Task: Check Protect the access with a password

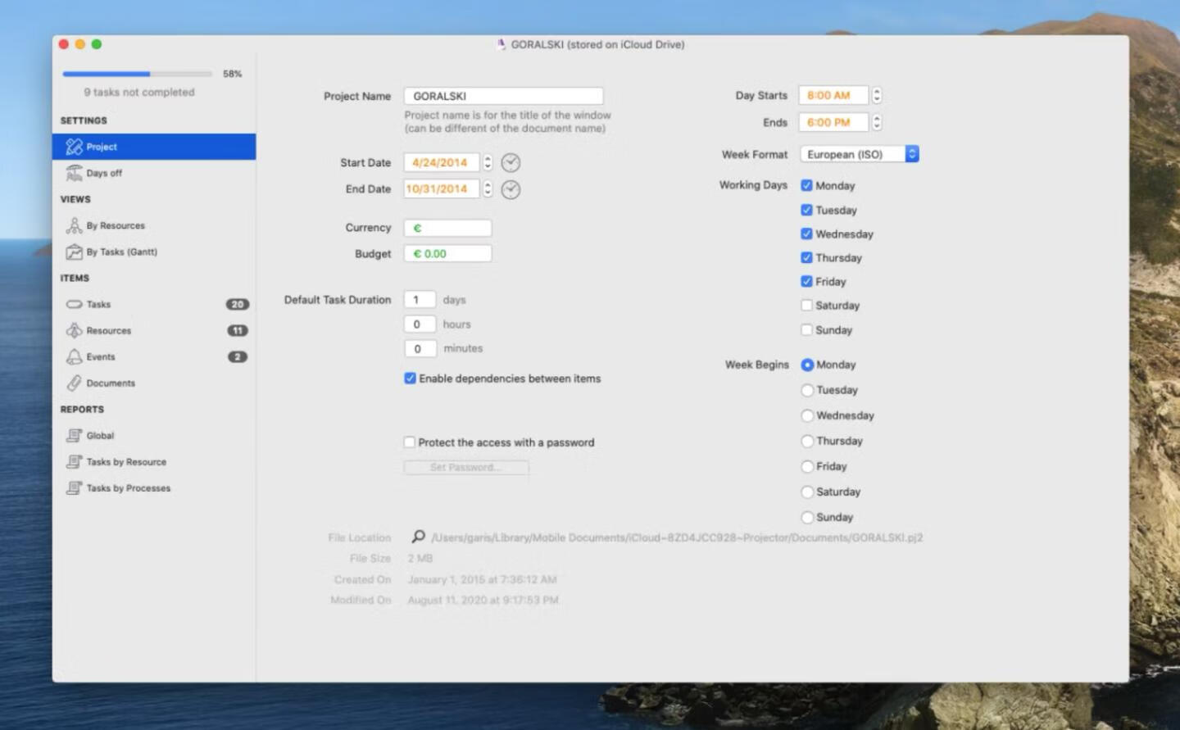Action: [409, 442]
